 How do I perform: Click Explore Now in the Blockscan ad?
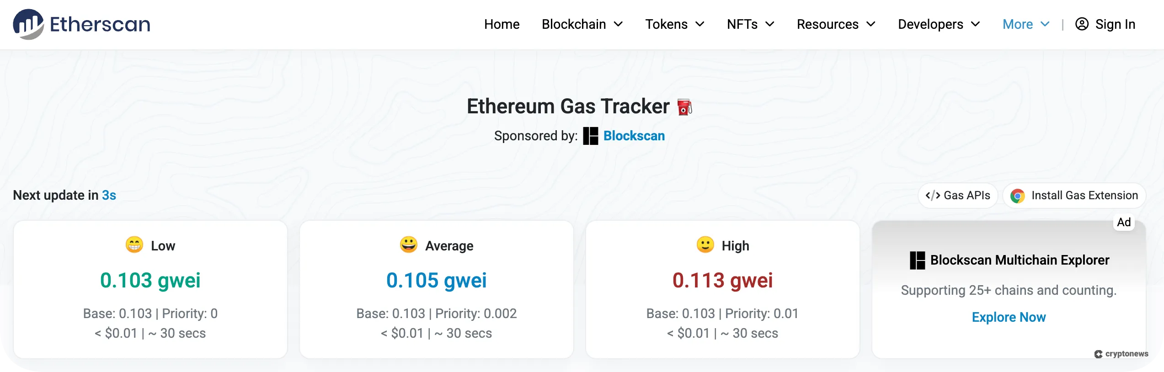(1009, 317)
